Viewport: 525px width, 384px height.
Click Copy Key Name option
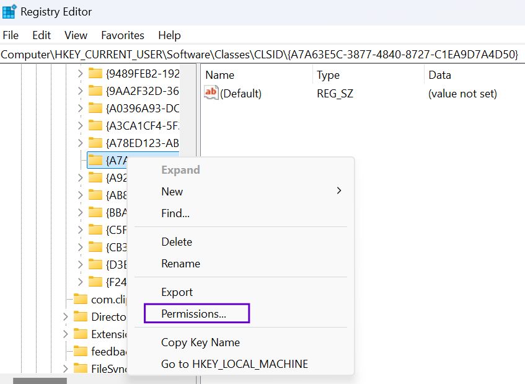click(200, 342)
